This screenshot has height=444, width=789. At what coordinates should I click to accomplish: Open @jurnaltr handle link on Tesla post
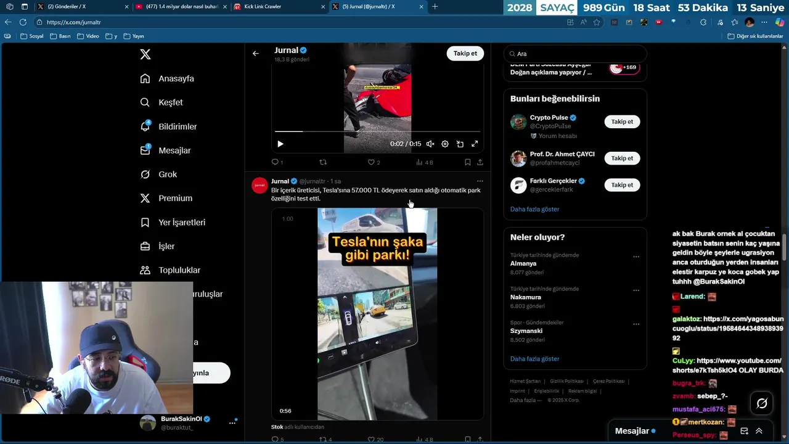313,181
